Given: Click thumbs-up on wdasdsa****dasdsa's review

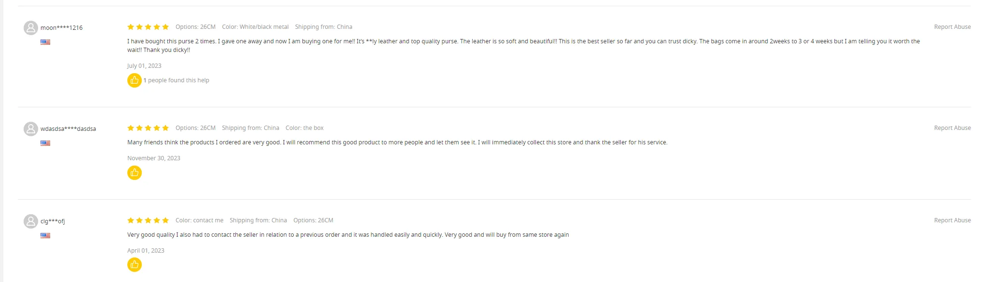Looking at the screenshot, I should (135, 173).
